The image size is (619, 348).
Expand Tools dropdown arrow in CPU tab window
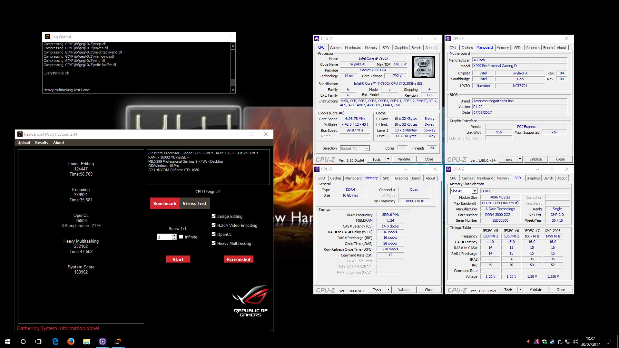(x=388, y=159)
